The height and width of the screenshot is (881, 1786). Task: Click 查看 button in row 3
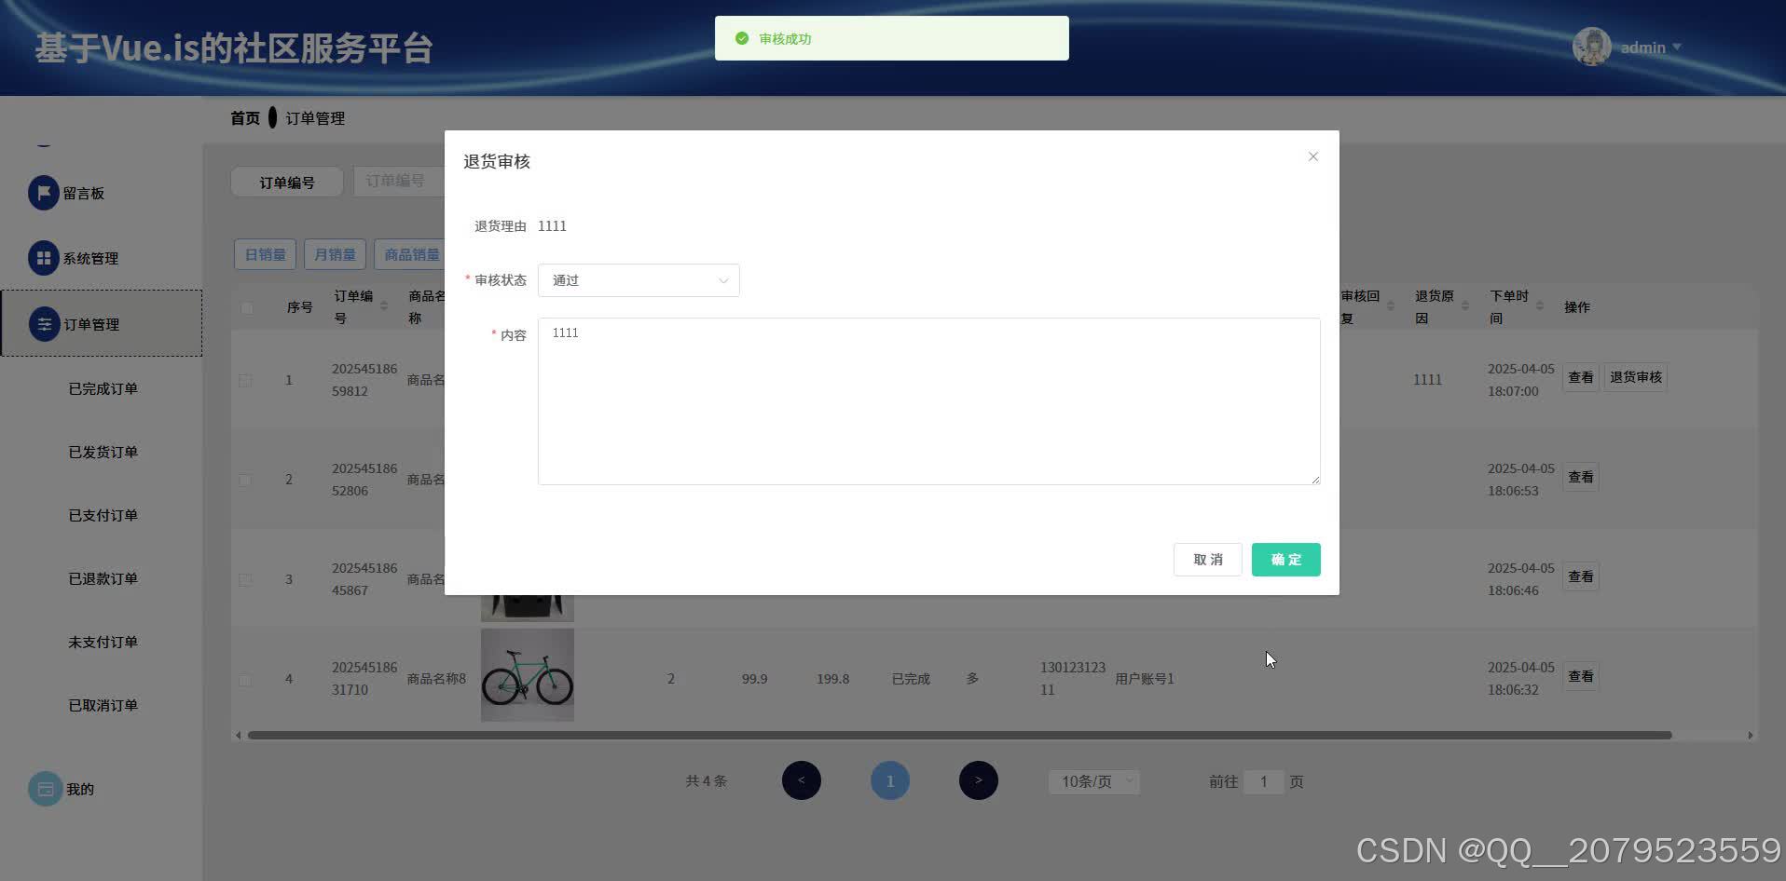click(1580, 576)
